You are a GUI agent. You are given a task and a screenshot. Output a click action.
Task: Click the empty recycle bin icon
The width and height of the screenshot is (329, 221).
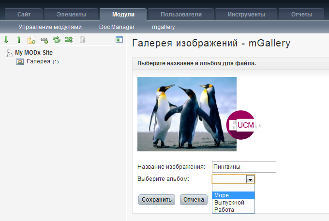[x=82, y=40]
